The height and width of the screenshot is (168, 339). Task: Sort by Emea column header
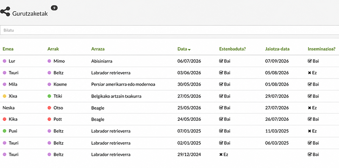8,49
